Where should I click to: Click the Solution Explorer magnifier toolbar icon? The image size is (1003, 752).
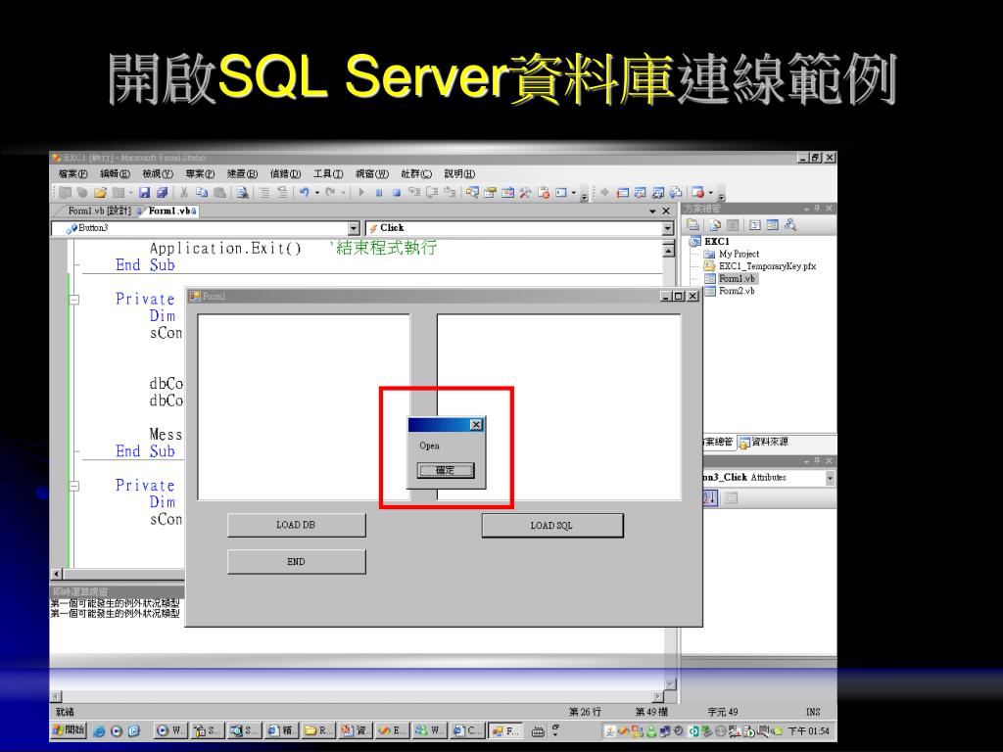point(473,193)
